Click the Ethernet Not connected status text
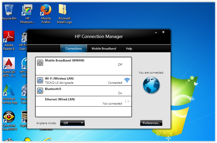Viewport: 217px width, 143px height. point(112,104)
